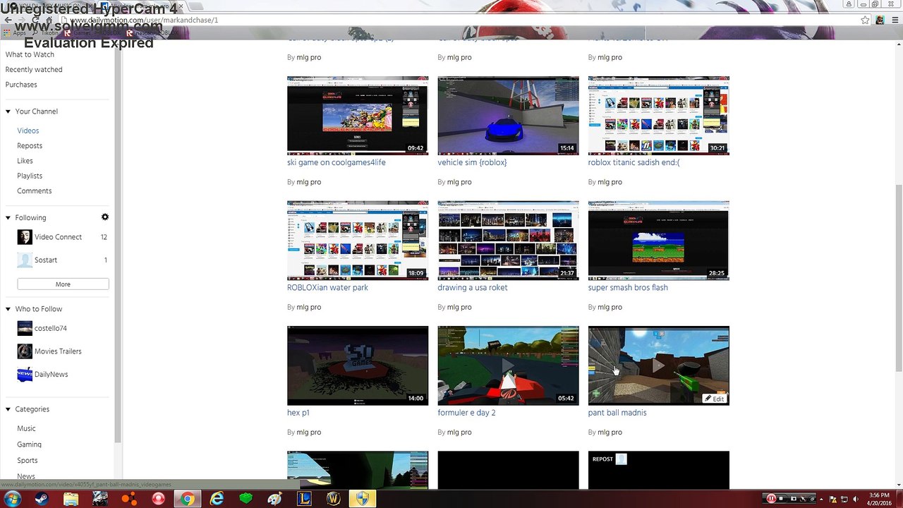
Task: Click the More button under Following
Action: point(63,284)
